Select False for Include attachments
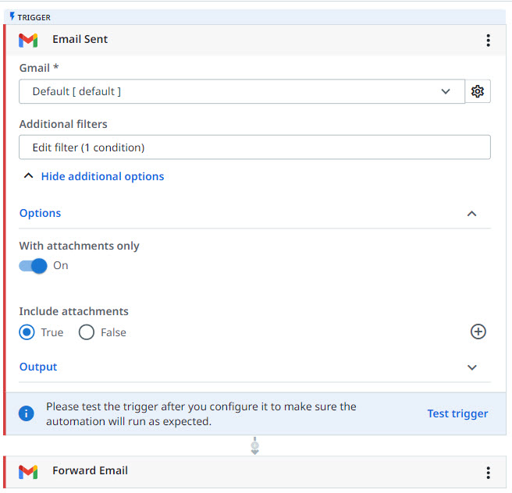 point(87,332)
